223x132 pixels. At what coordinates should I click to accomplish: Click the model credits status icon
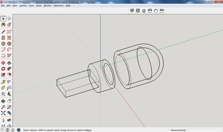click(x=8, y=130)
